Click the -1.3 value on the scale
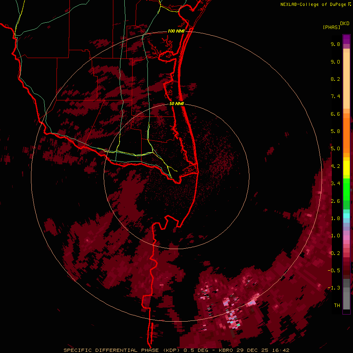Viewport: 353px width, 353px height. 334,288
